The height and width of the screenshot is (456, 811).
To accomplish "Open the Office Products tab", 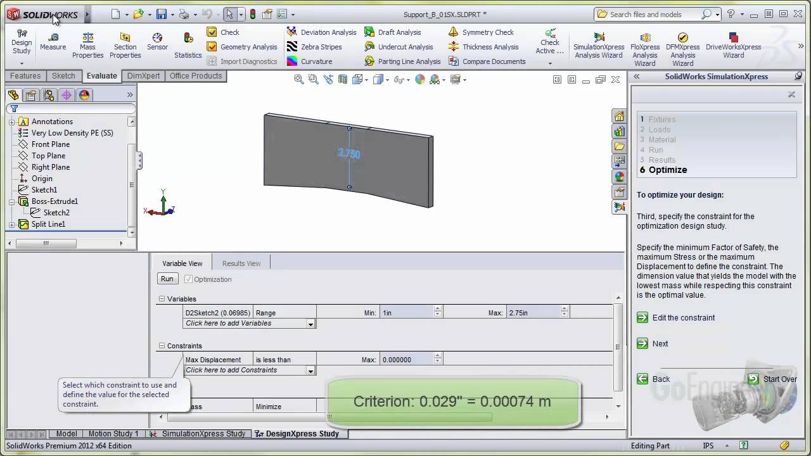I will click(196, 76).
